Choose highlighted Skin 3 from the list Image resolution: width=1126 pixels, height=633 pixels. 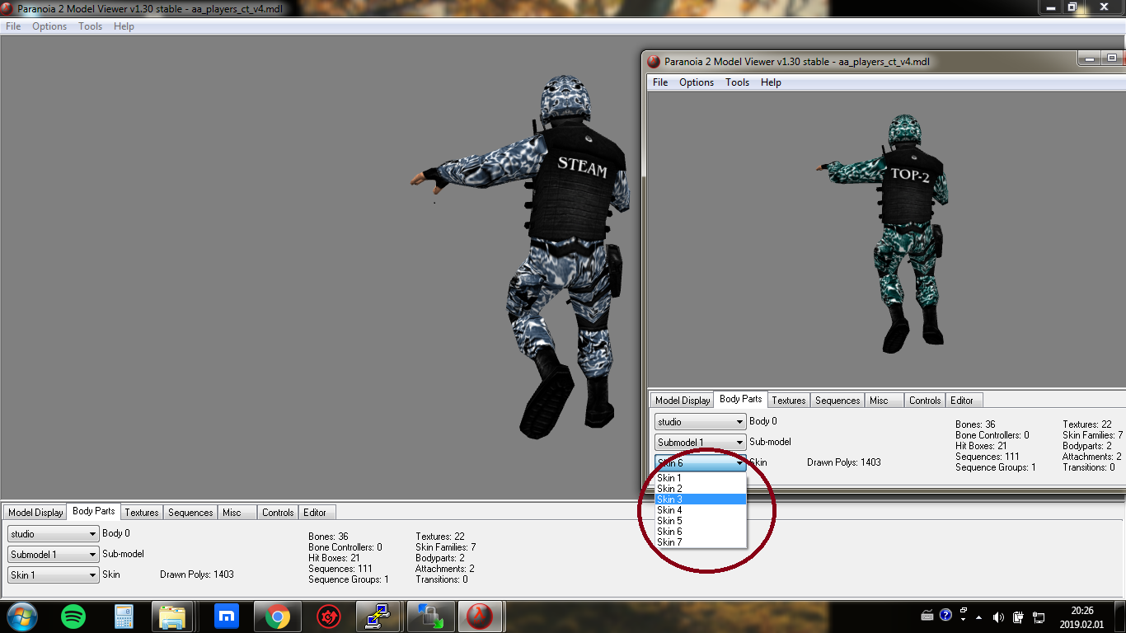click(x=700, y=499)
